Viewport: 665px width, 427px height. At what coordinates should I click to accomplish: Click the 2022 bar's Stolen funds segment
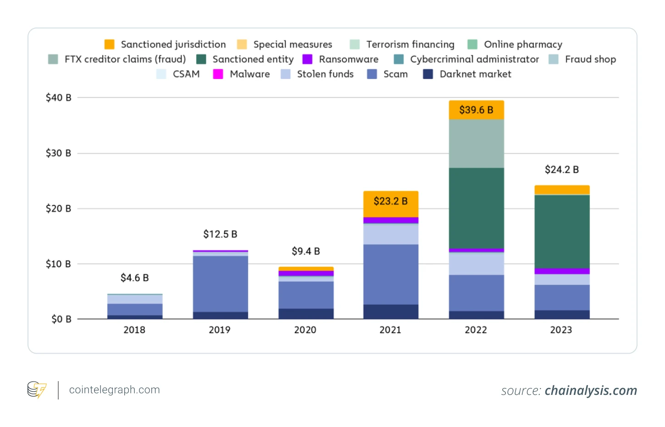[x=477, y=264]
